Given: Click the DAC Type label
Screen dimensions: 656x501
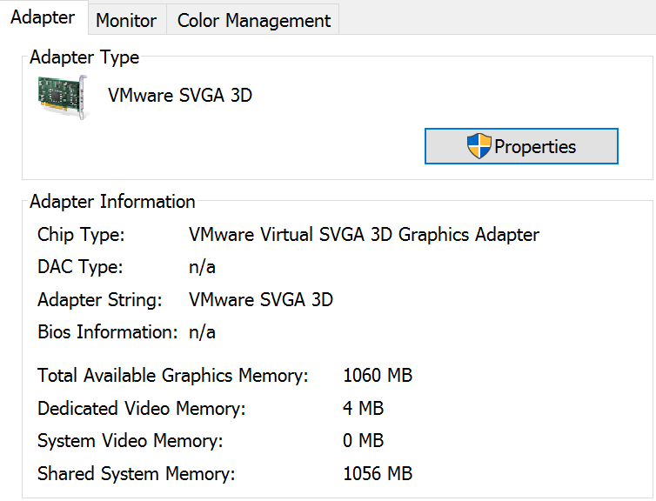Looking at the screenshot, I should pos(80,267).
